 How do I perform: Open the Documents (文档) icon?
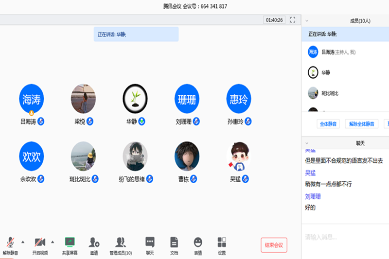coord(174,245)
